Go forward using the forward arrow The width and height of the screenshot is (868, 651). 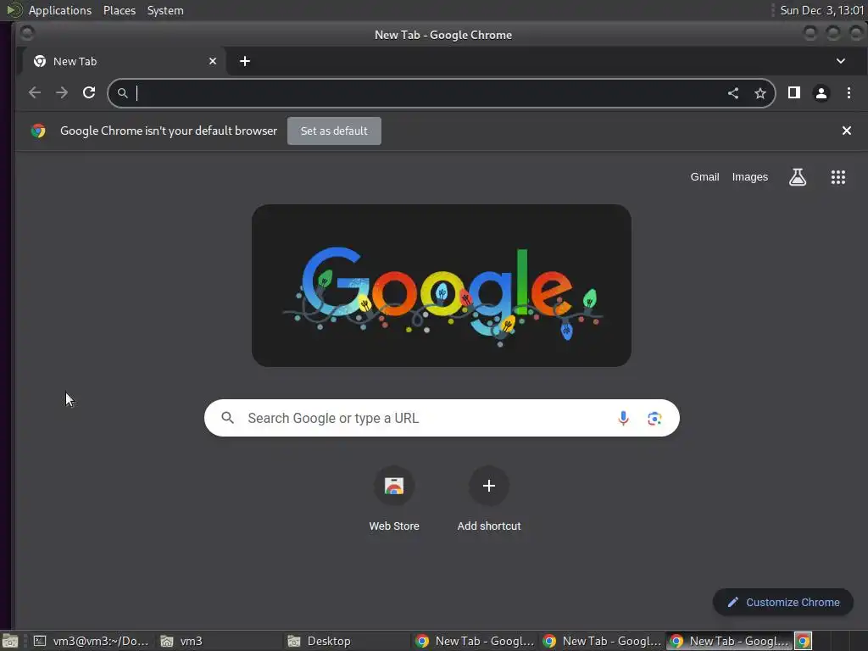[62, 92]
